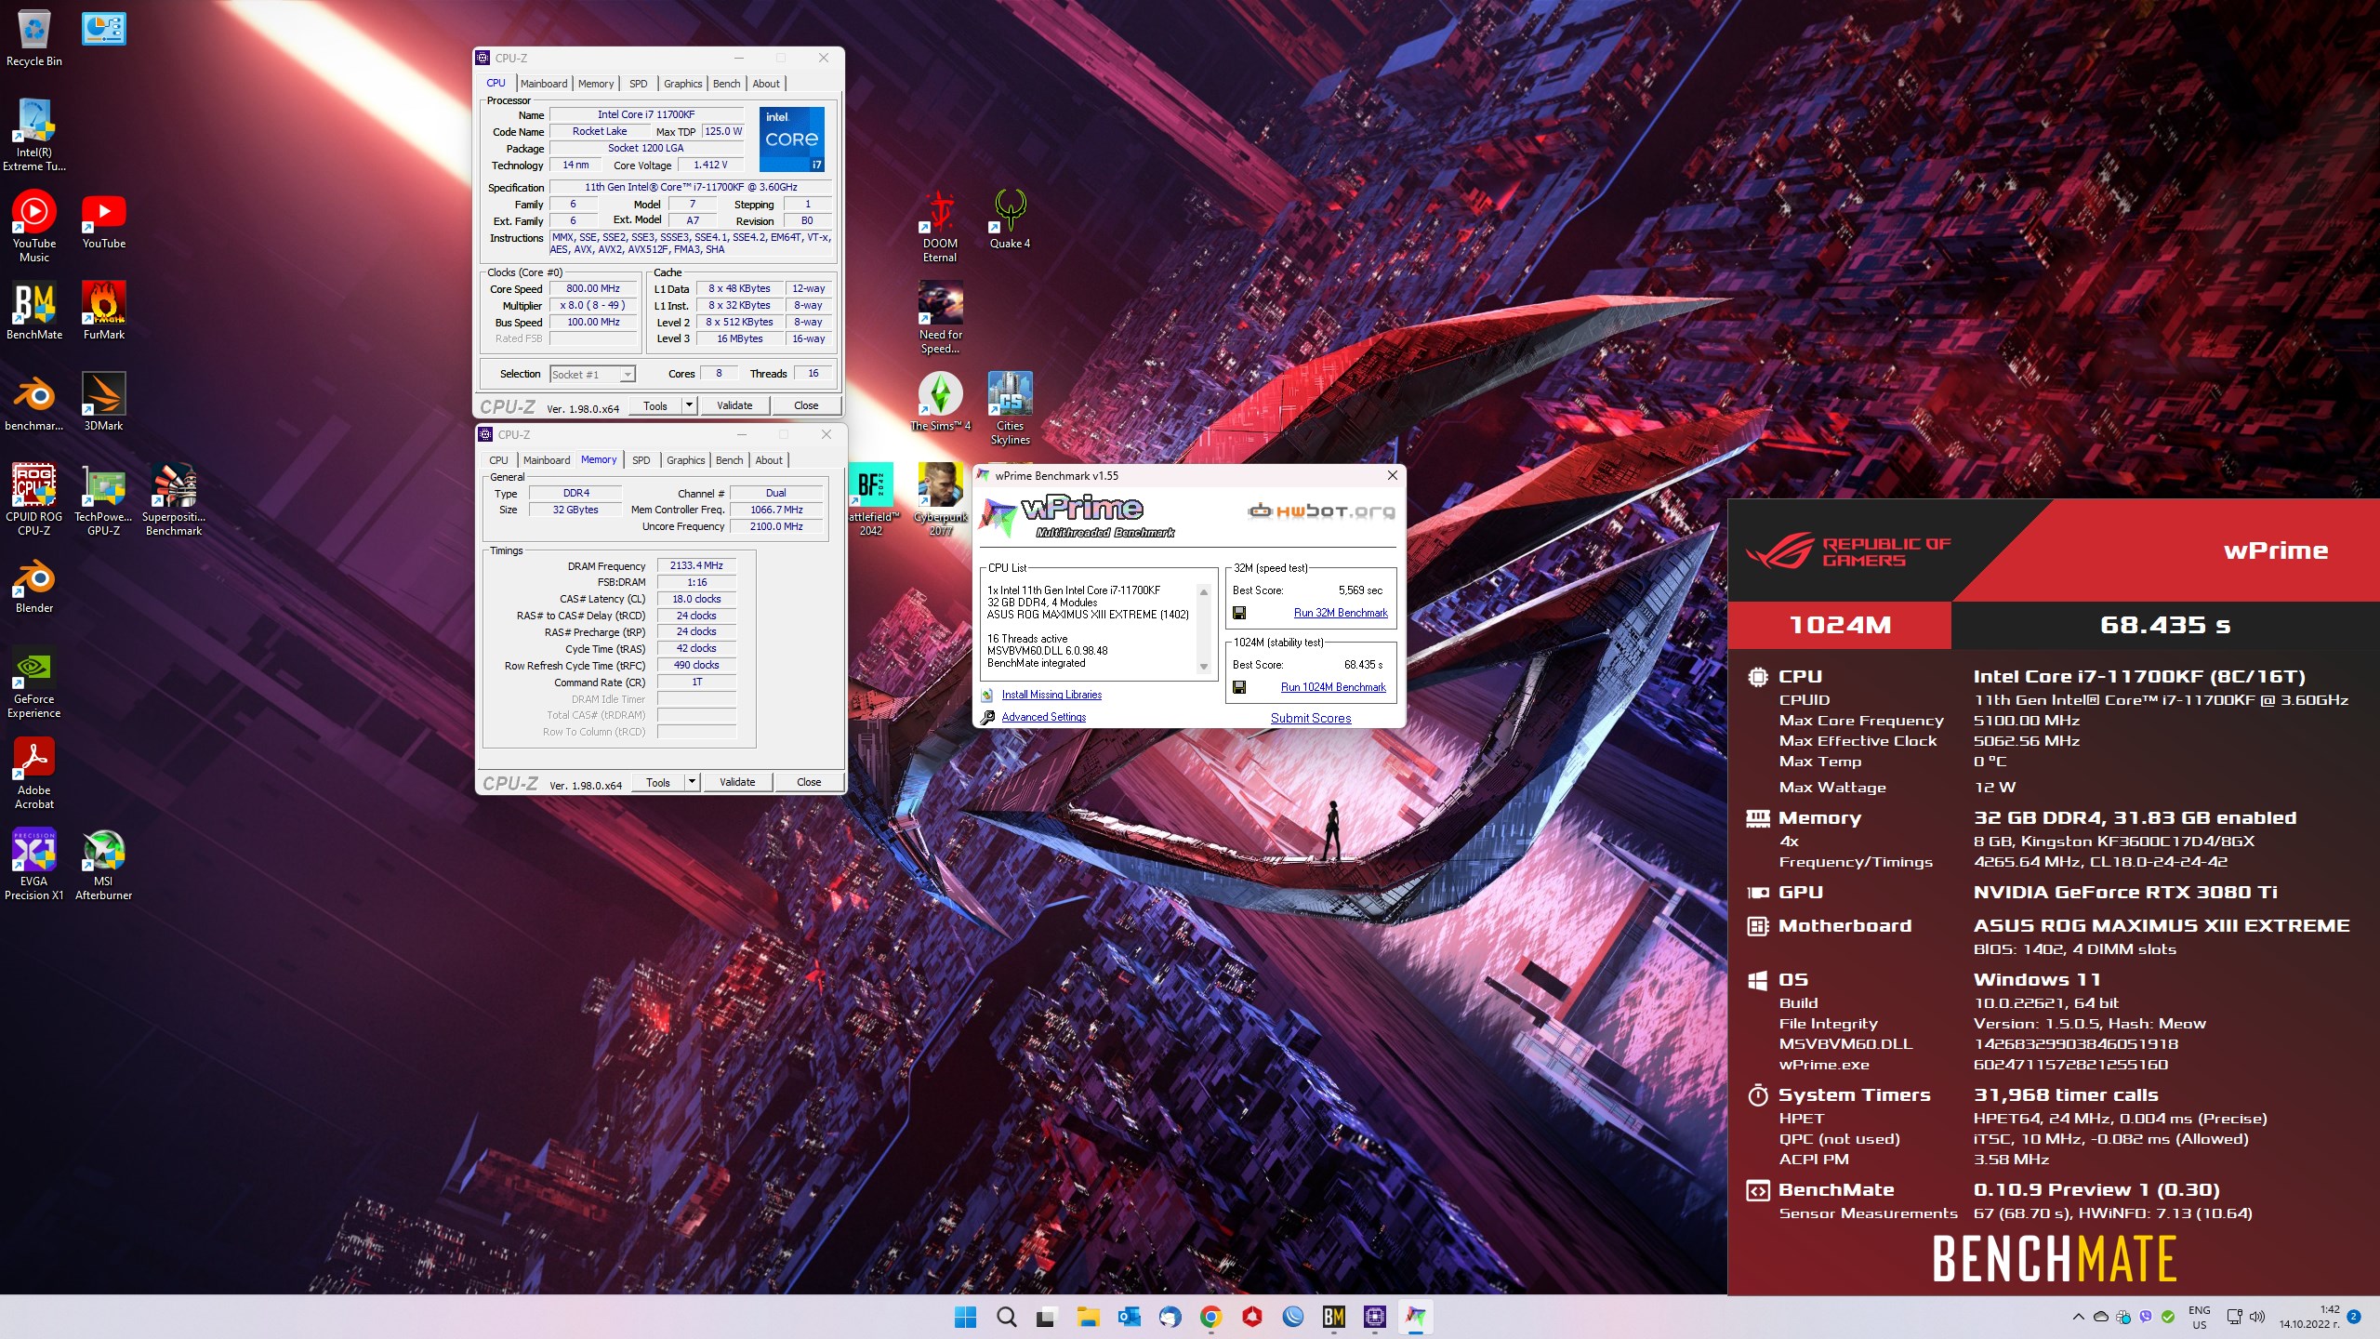Expand Tools dropdown arrow in upper CPU-Z

tap(689, 405)
